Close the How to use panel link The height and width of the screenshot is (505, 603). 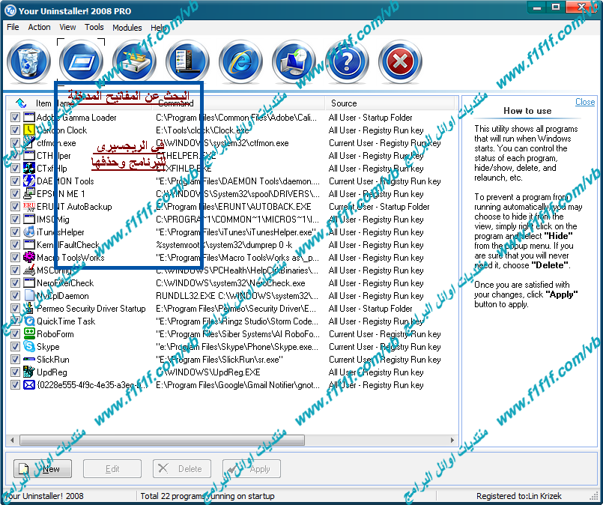click(585, 102)
